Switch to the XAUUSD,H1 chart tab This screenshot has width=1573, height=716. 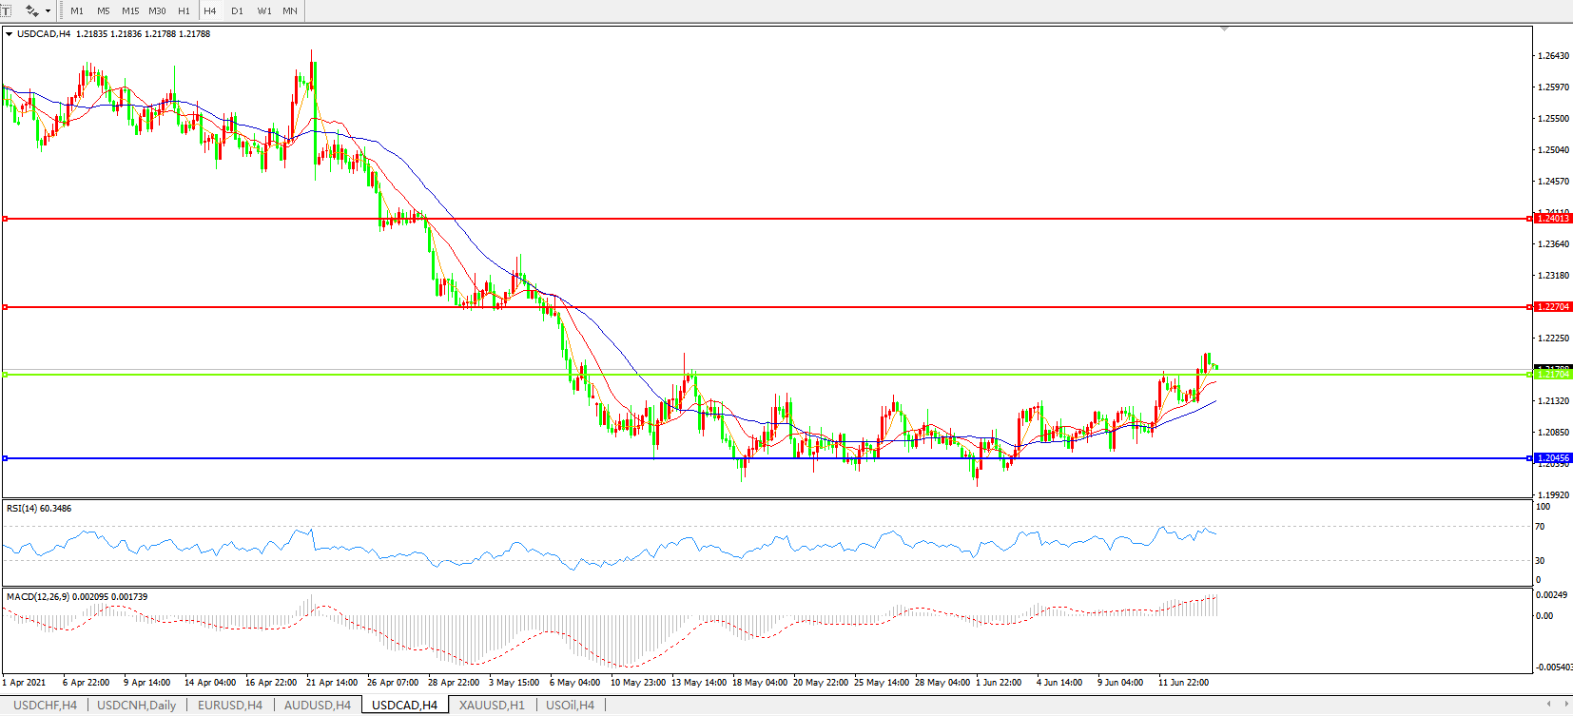pyautogui.click(x=491, y=705)
